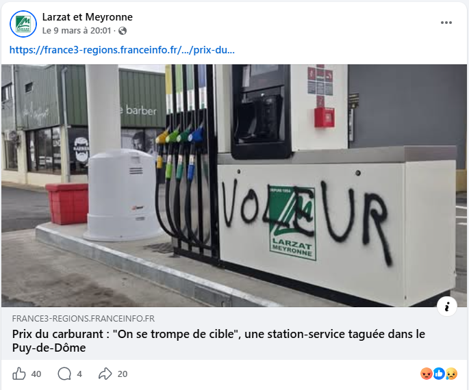
Task: Click the share arrow icon
Action: pyautogui.click(x=105, y=374)
